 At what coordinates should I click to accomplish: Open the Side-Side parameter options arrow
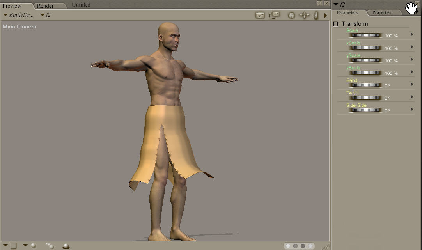[x=412, y=109]
